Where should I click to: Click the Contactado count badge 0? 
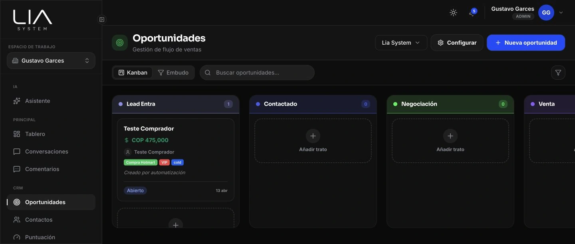point(366,104)
